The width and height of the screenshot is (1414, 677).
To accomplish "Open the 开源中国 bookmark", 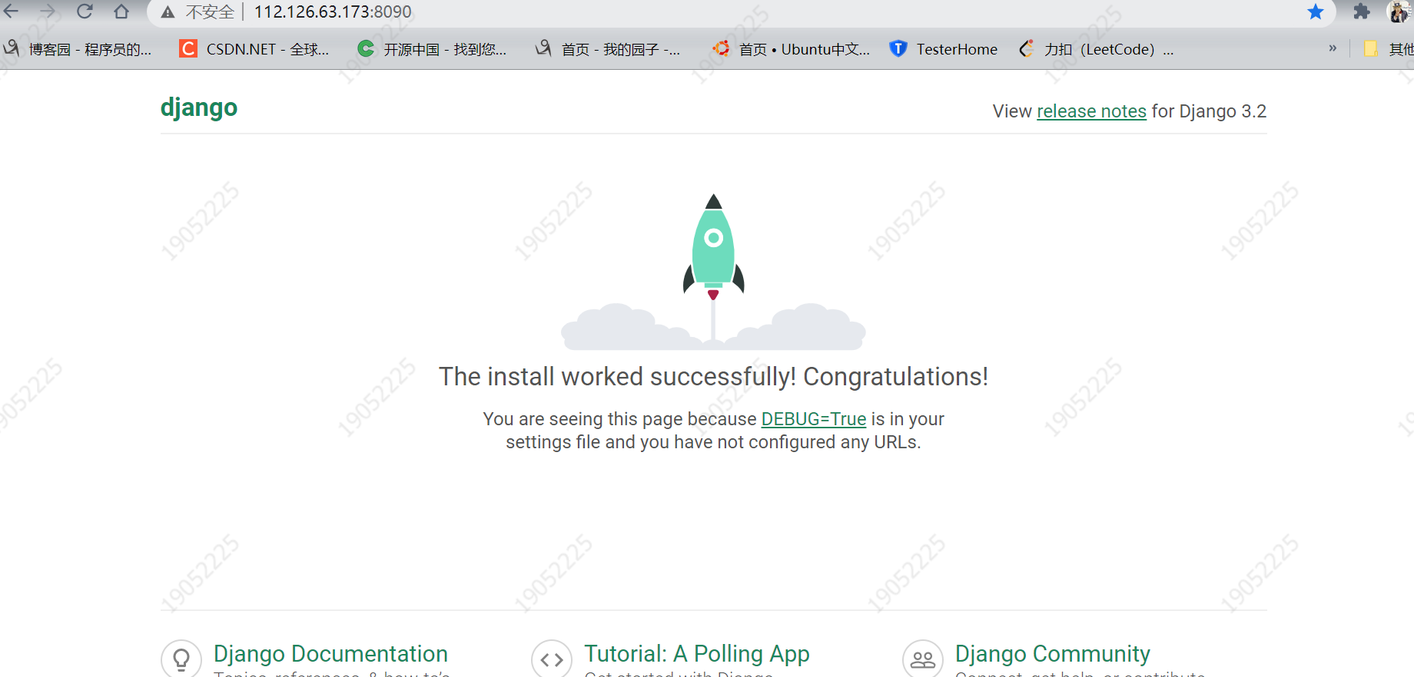I will click(x=432, y=49).
